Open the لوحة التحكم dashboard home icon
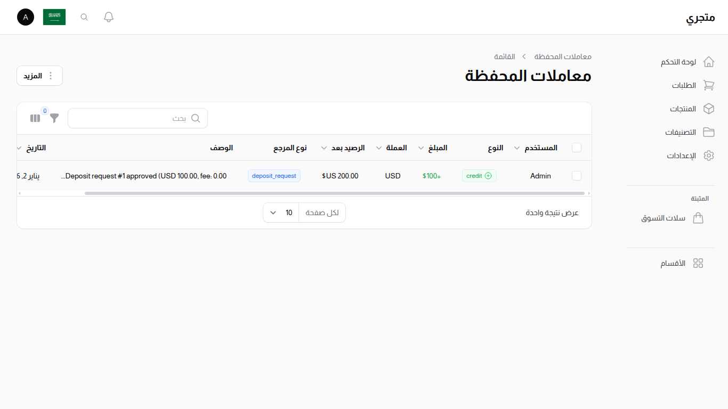 pyautogui.click(x=709, y=61)
